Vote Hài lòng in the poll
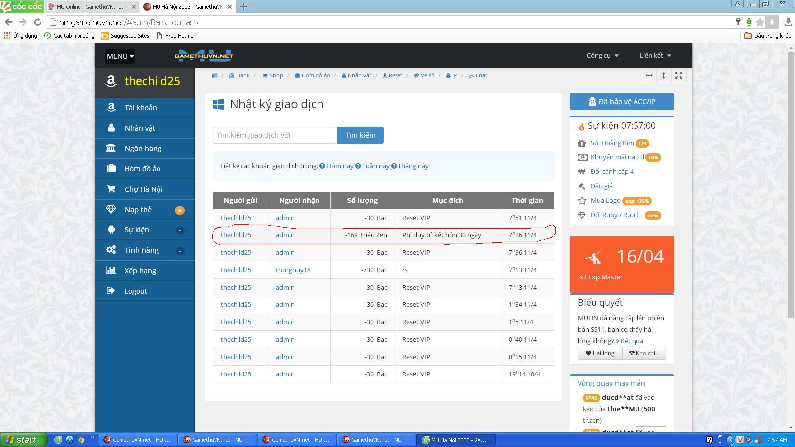This screenshot has height=447, width=795. (600, 353)
